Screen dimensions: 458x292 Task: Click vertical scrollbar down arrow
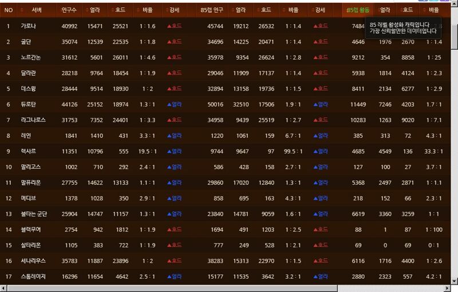point(454,281)
